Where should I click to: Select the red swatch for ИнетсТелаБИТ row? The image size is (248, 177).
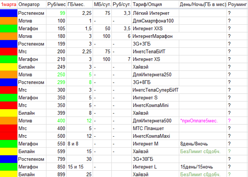pos(9,52)
